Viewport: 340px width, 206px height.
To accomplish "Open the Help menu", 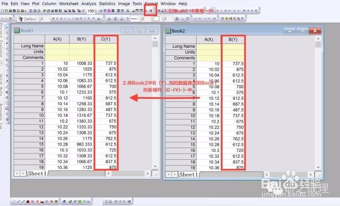I will click(183, 4).
